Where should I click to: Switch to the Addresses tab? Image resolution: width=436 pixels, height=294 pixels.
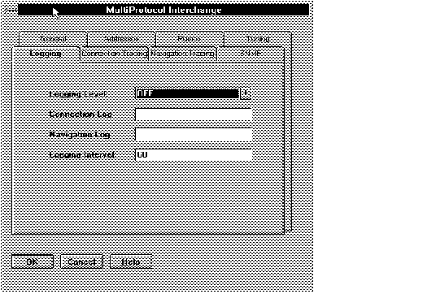click(121, 39)
